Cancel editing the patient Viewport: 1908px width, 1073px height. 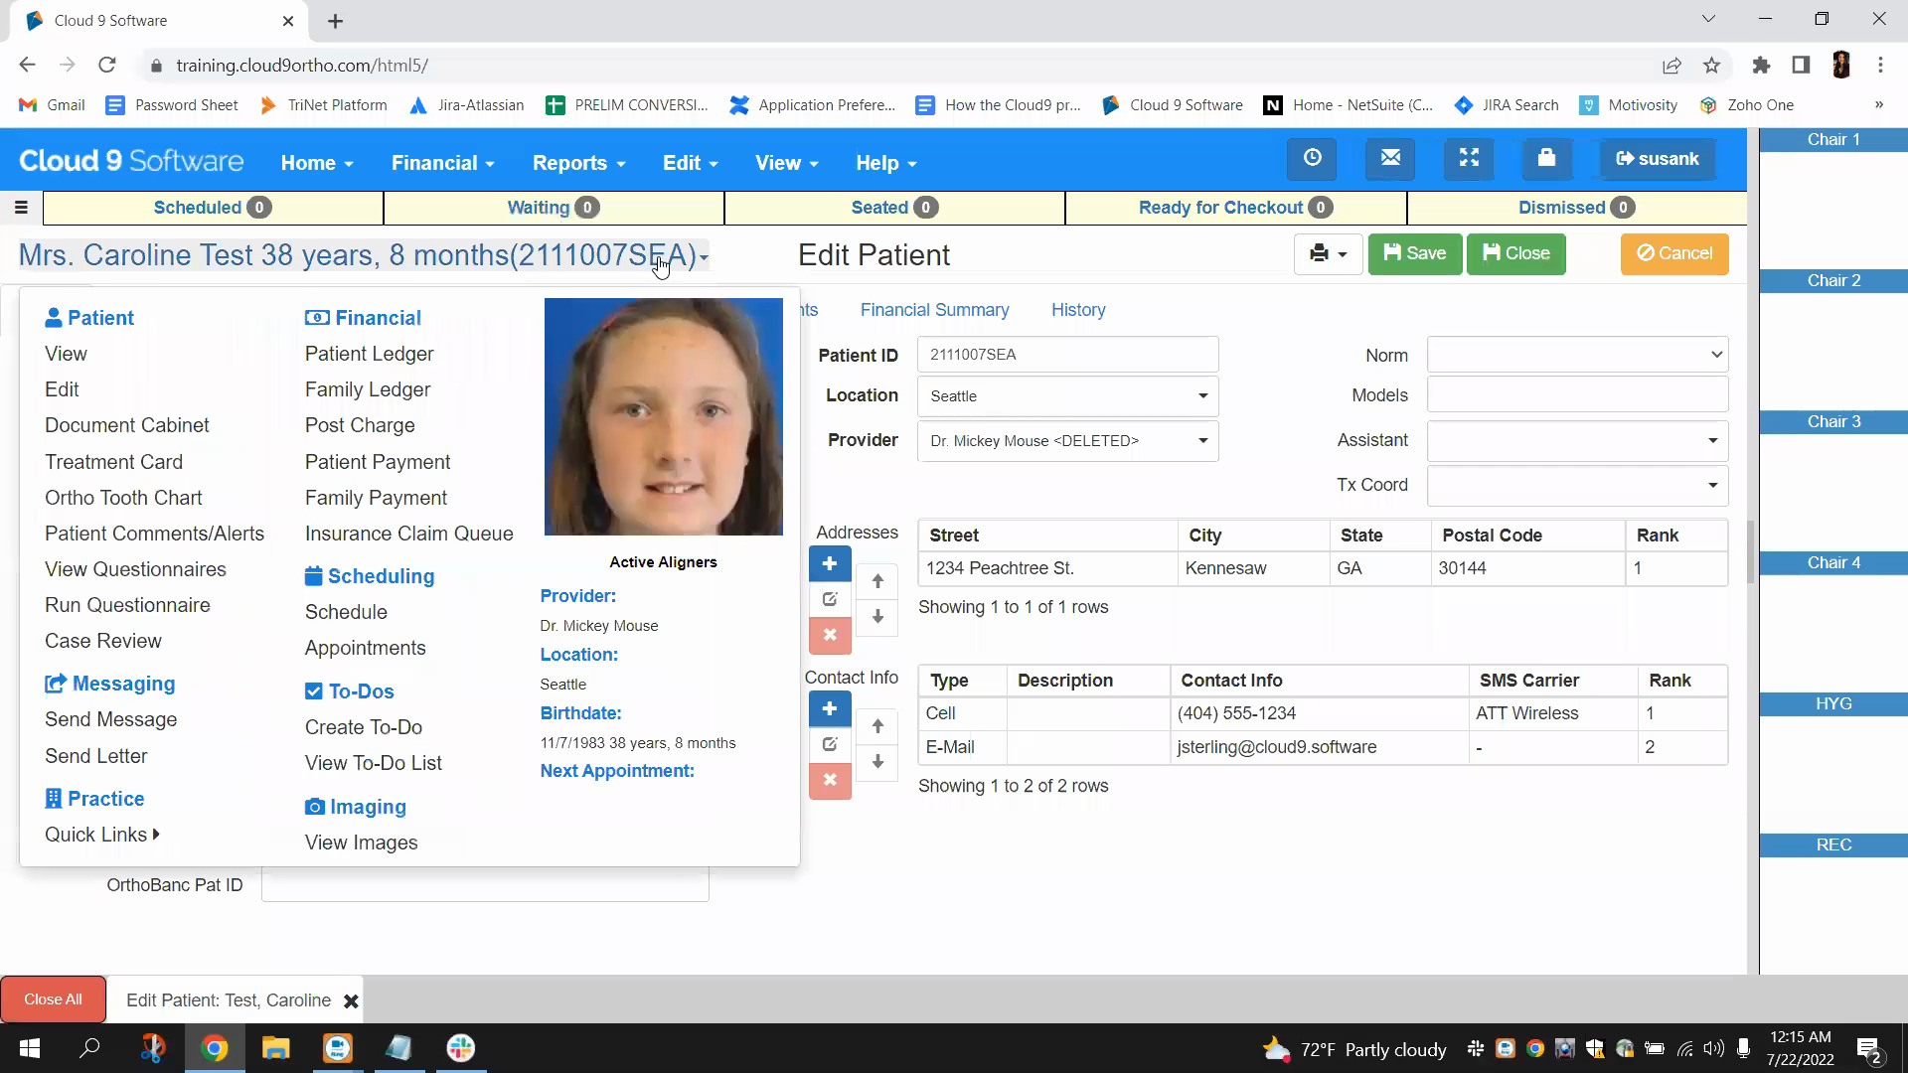pyautogui.click(x=1673, y=253)
